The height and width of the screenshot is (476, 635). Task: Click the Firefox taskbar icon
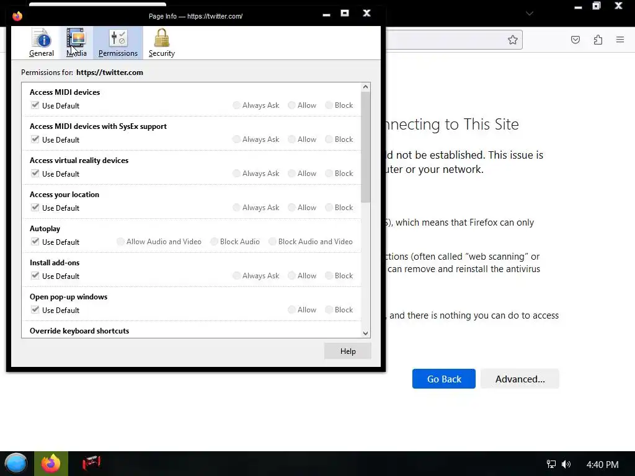click(51, 464)
